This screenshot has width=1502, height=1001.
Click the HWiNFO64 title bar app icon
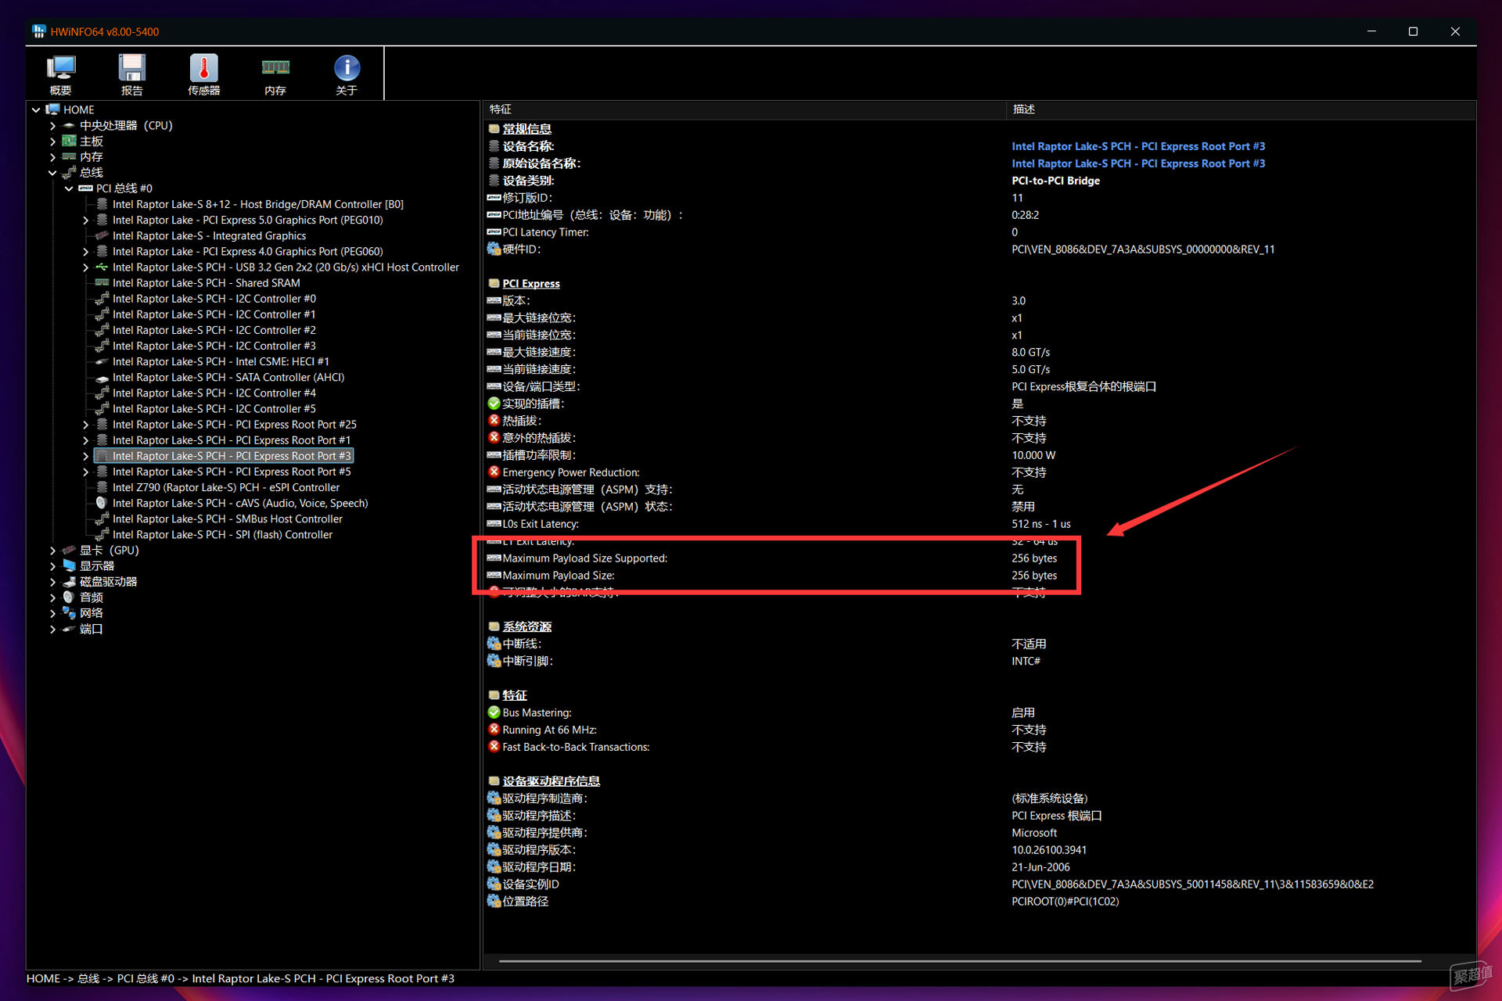[x=39, y=31]
